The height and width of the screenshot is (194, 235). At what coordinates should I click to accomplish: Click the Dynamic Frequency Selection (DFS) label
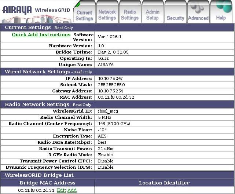(x=49, y=167)
